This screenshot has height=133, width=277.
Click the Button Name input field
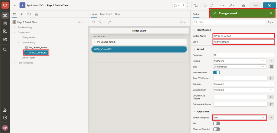(244, 36)
